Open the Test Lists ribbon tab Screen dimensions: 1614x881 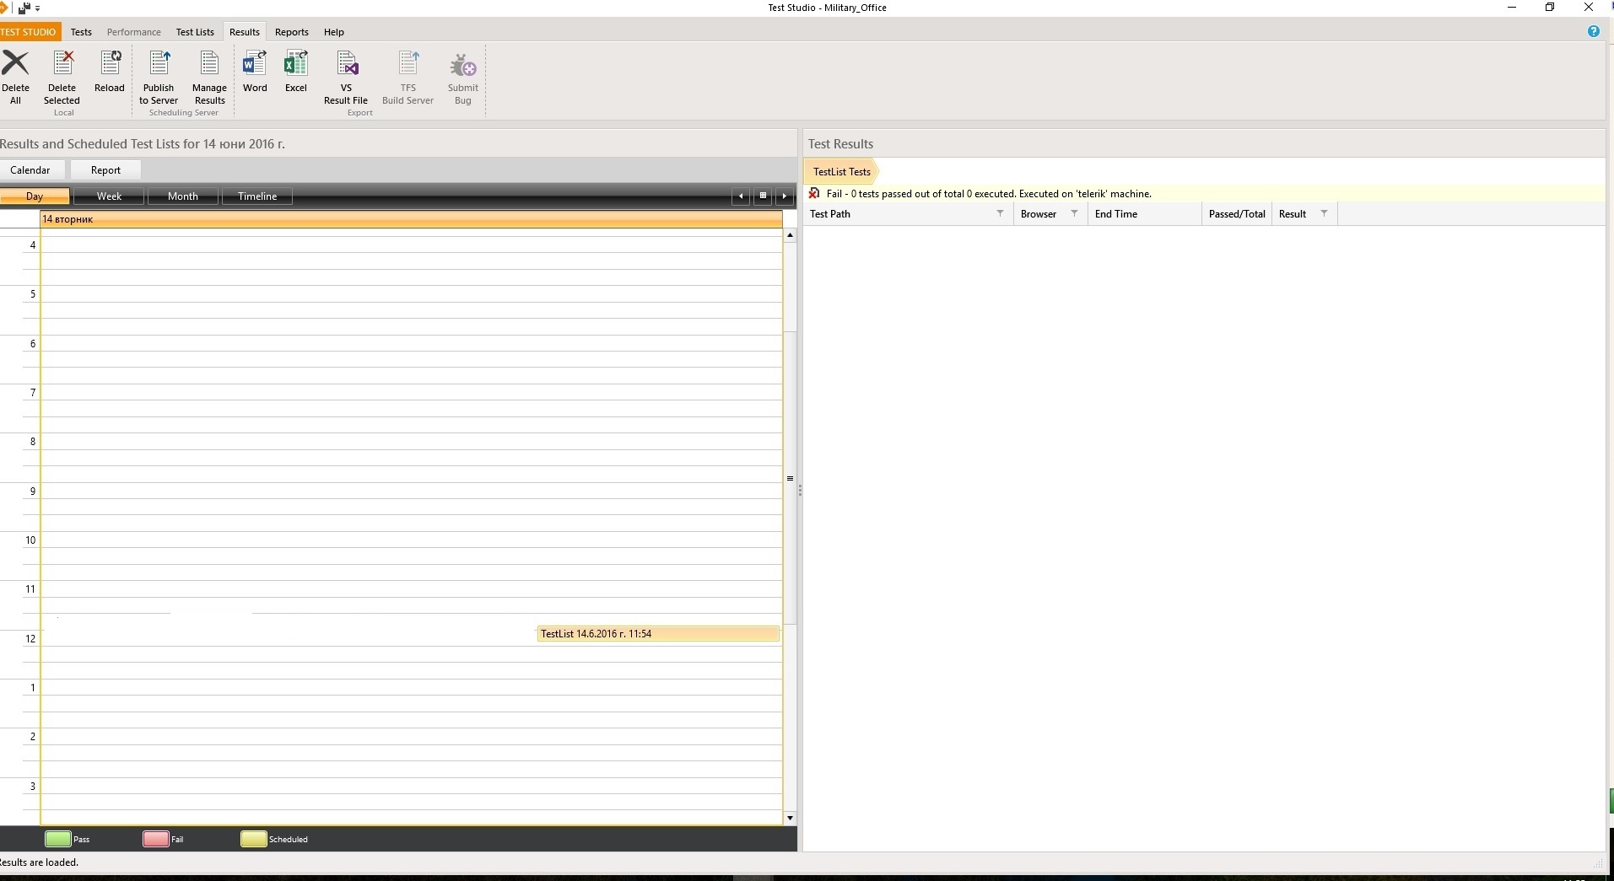195,32
